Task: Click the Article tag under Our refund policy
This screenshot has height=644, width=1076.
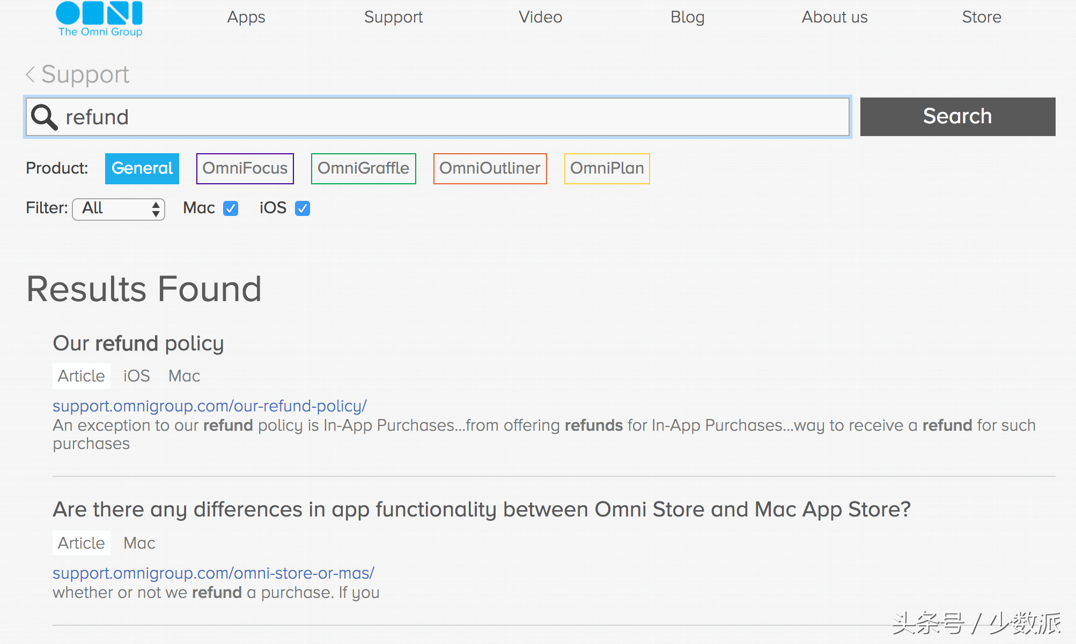Action: (x=82, y=376)
